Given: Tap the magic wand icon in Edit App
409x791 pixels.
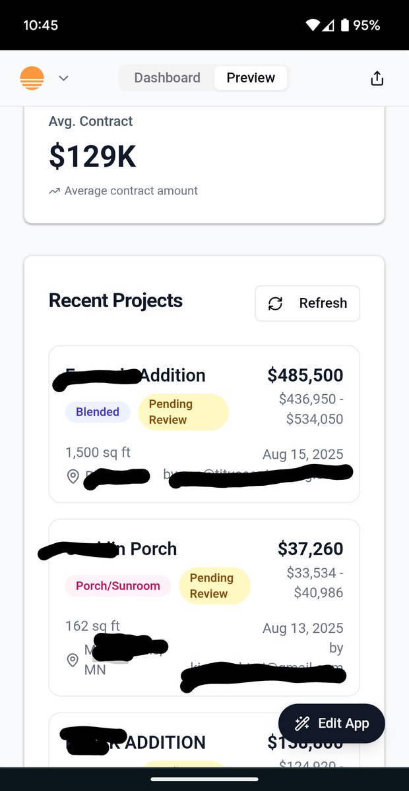Looking at the screenshot, I should 302,723.
